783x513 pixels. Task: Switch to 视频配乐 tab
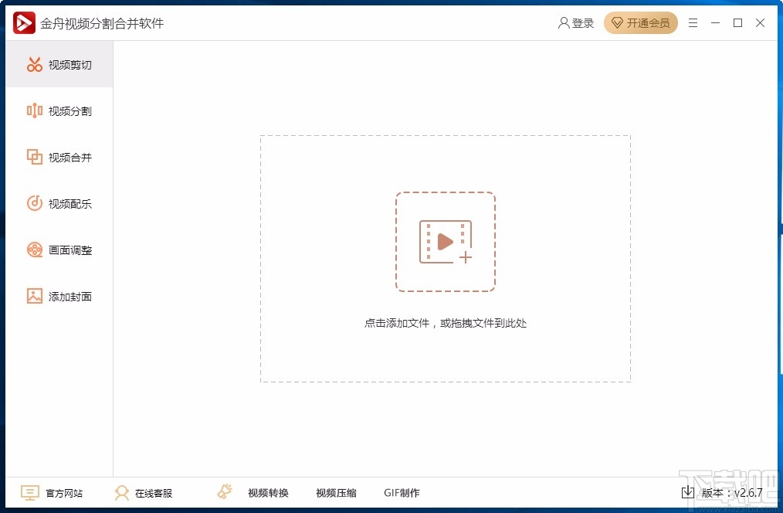click(x=59, y=203)
